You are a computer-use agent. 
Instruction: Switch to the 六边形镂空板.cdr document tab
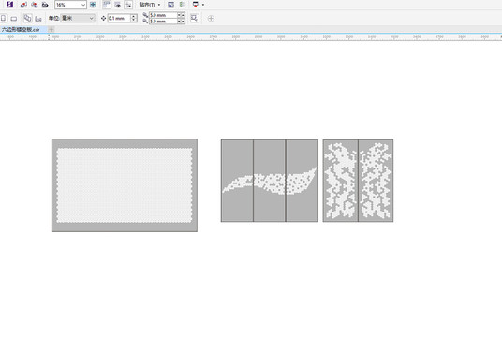(x=22, y=29)
